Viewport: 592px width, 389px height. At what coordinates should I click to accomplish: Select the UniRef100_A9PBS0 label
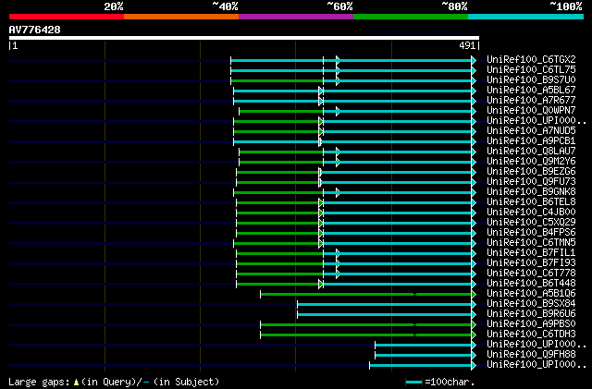pos(531,324)
